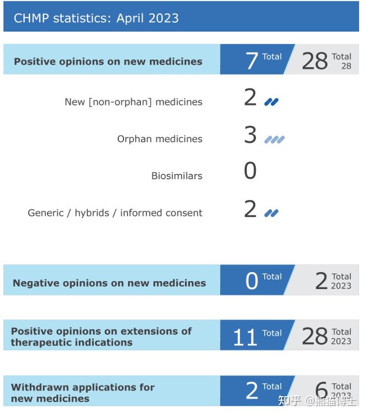This screenshot has height=416, width=366.
Task: Select Negative opinions on new medicines heading
Action: coord(109,283)
